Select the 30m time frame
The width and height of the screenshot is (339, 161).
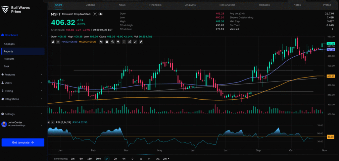(x=98, y=159)
